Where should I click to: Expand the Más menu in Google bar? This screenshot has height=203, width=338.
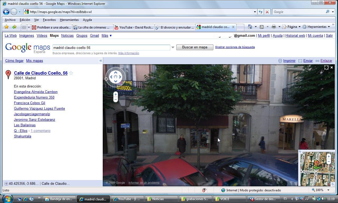107,36
